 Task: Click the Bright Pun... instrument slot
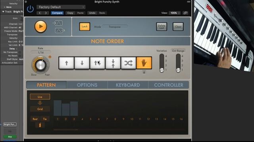pos(10,124)
